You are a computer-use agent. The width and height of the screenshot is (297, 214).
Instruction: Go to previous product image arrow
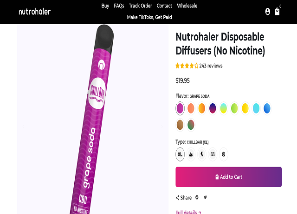(x=23, y=126)
